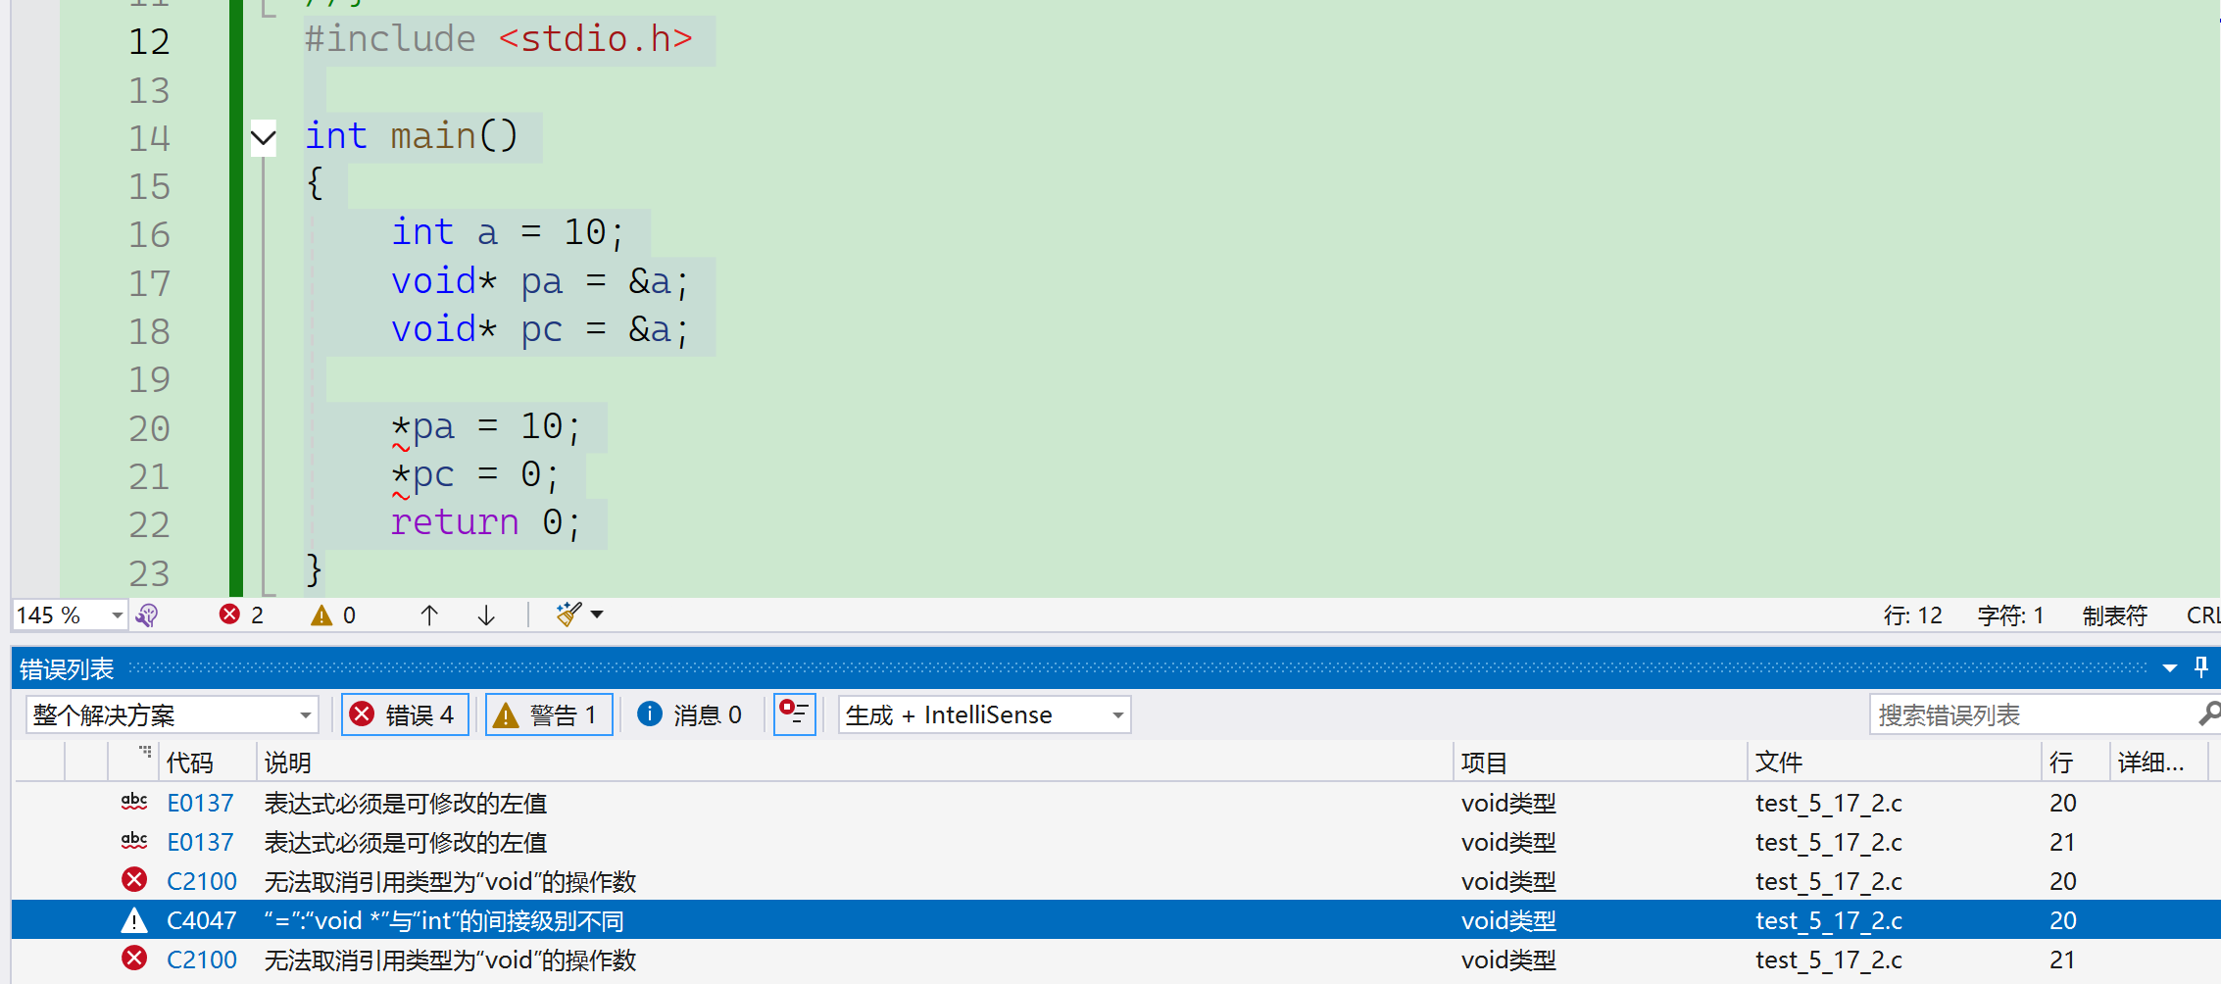Open the E0137 code link for line 20
Image resolution: width=2221 pixels, height=984 pixels.
(x=201, y=803)
